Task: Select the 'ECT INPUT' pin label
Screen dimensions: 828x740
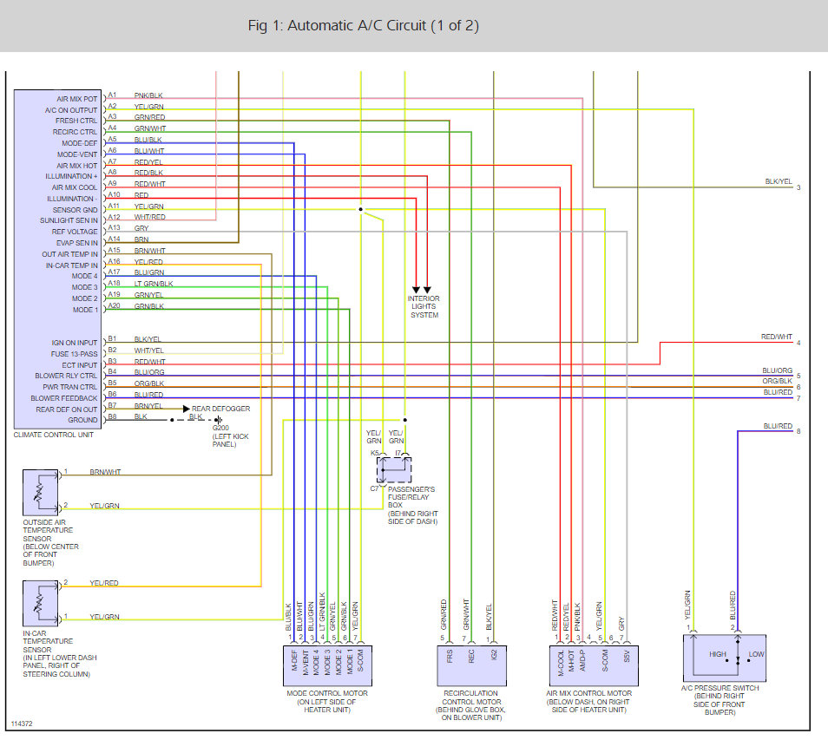Action: pos(80,364)
